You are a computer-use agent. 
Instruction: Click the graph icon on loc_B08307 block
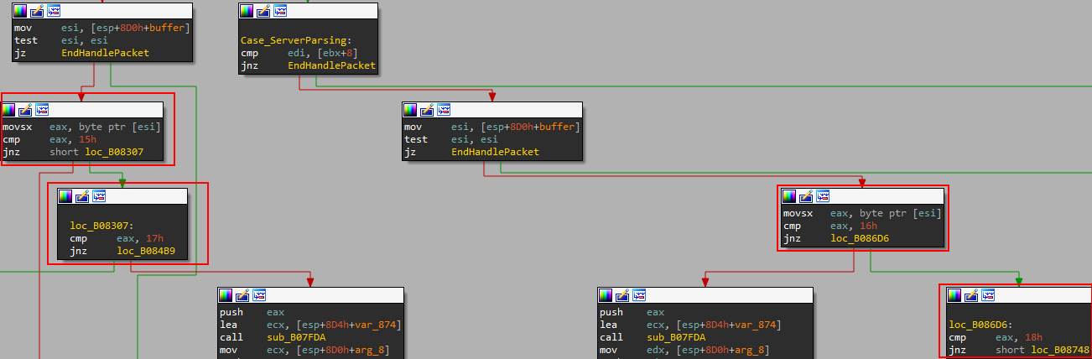[99, 196]
